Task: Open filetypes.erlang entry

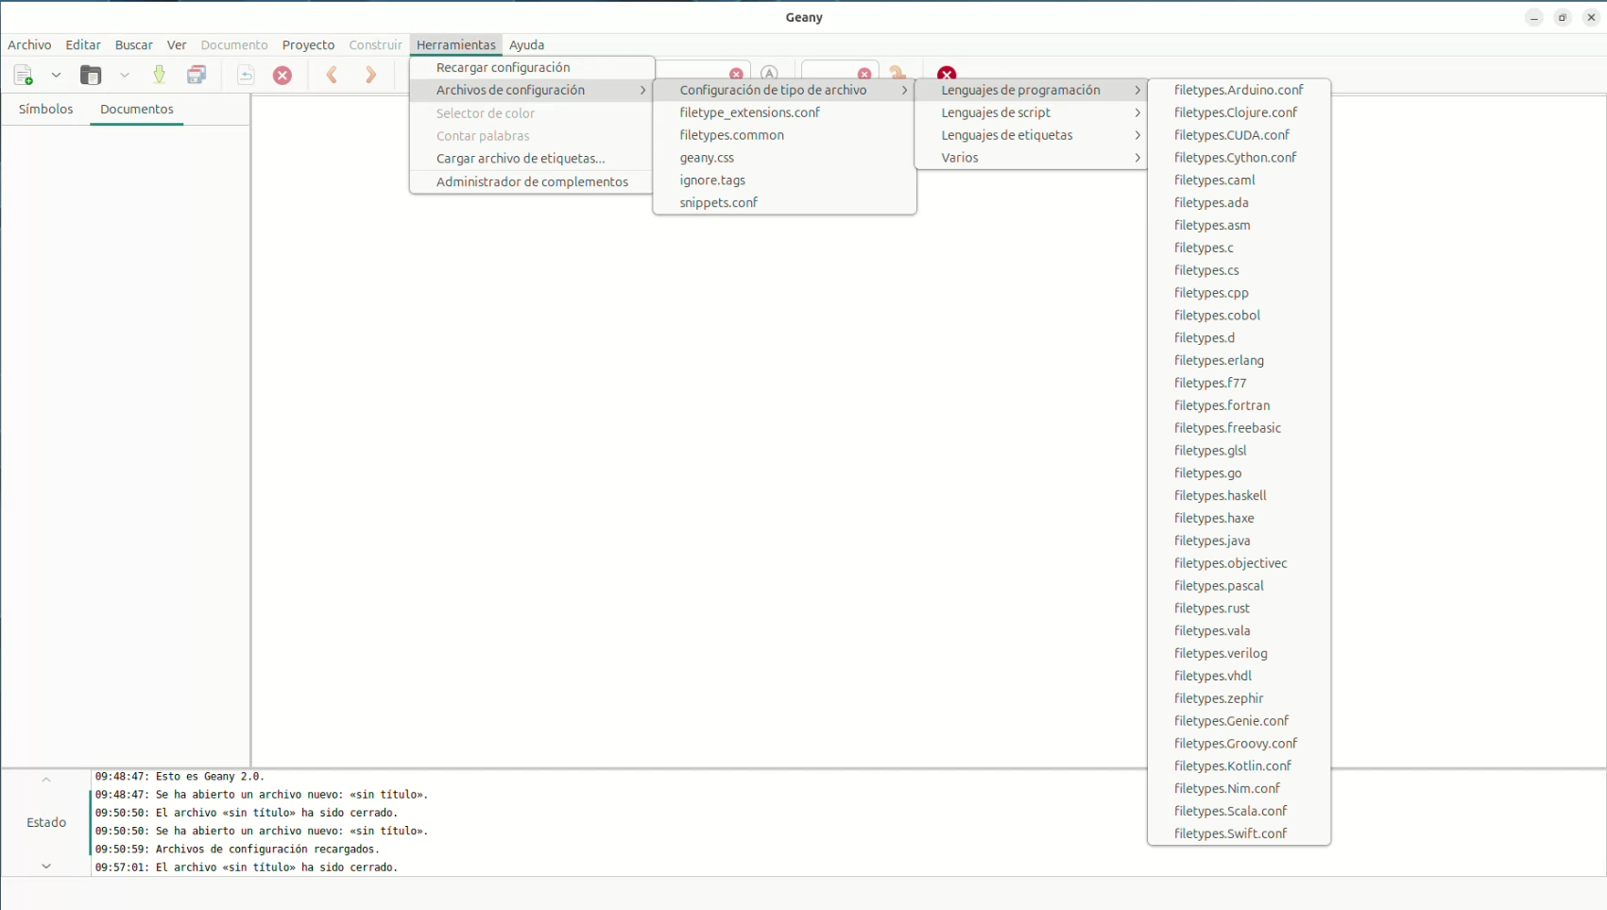Action: 1239,360
